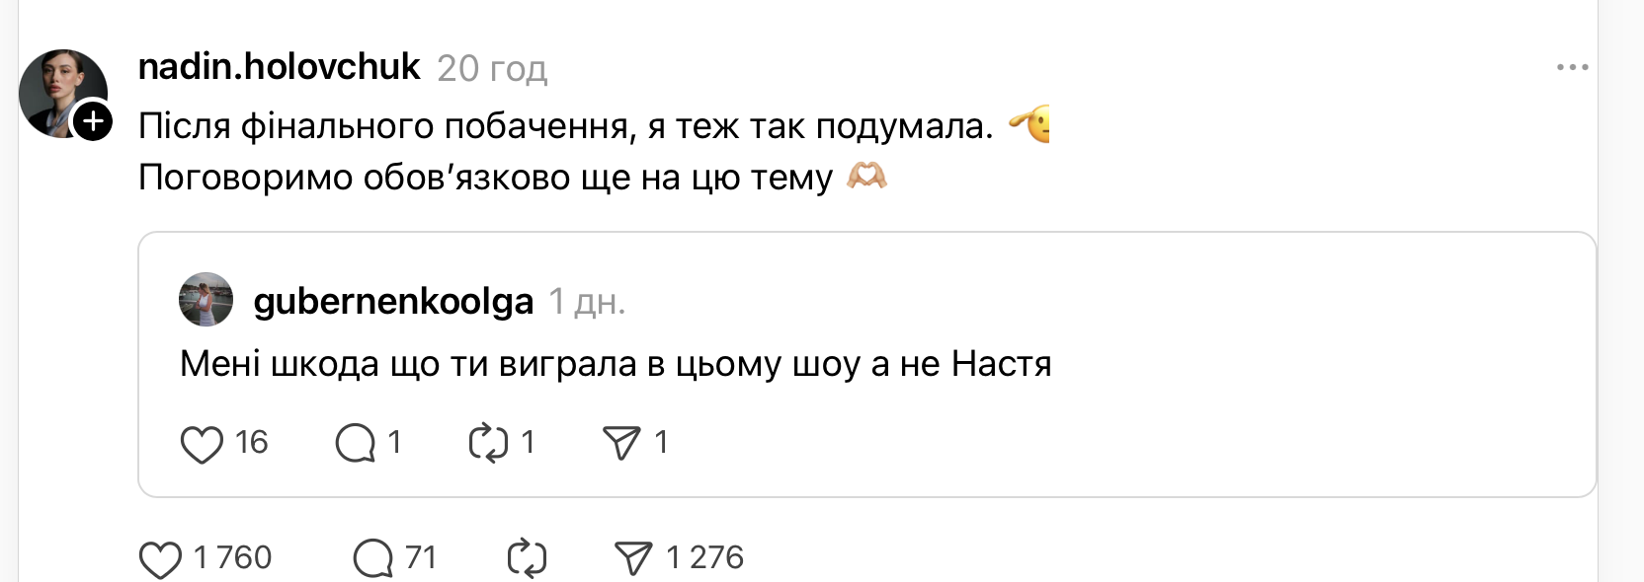Open nadin.holovchuk profile from username

click(280, 67)
